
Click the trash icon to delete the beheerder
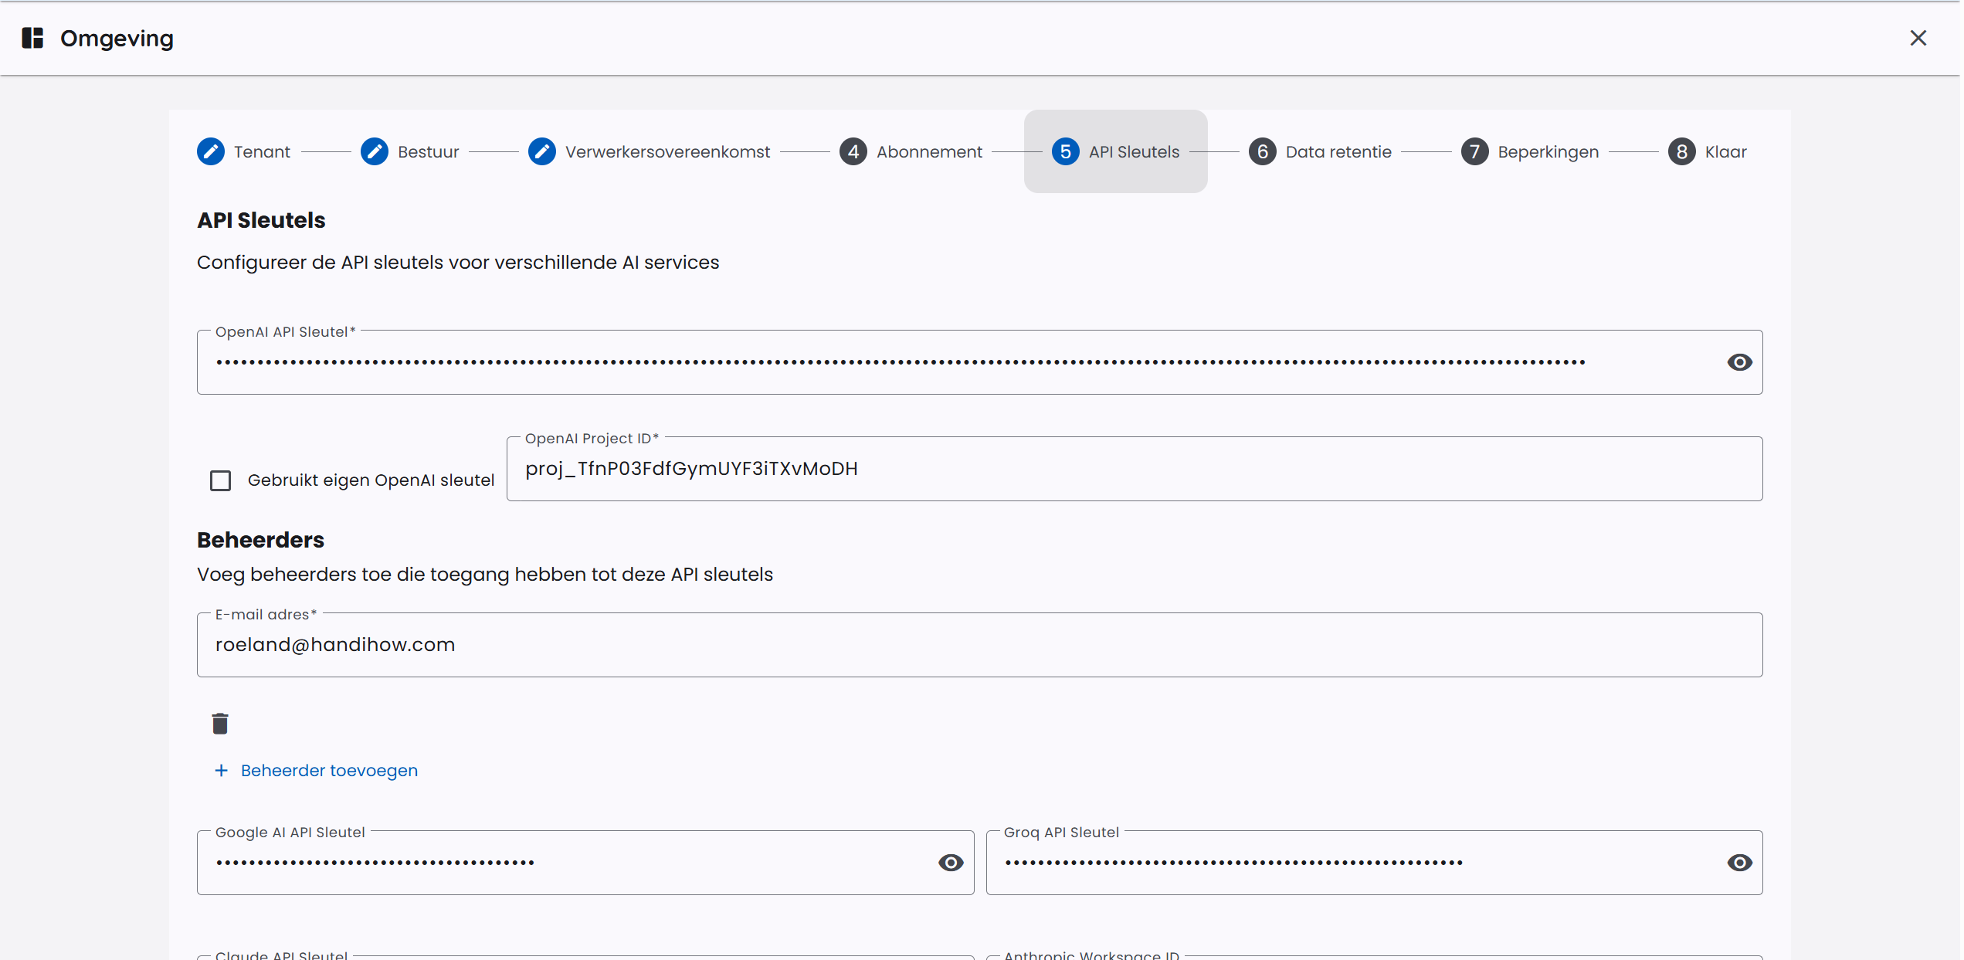[220, 723]
